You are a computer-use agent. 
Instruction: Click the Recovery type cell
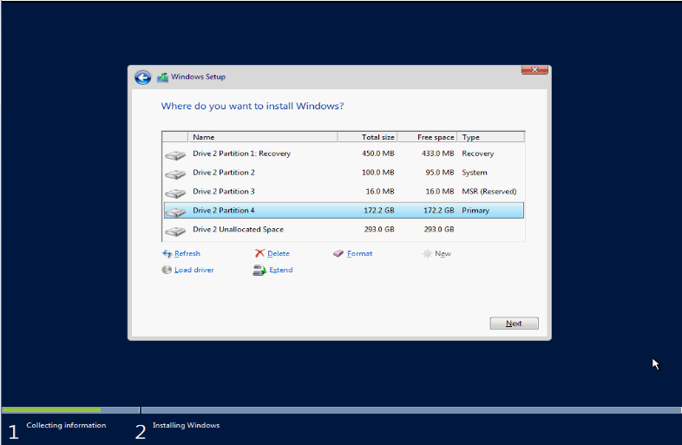[477, 154]
